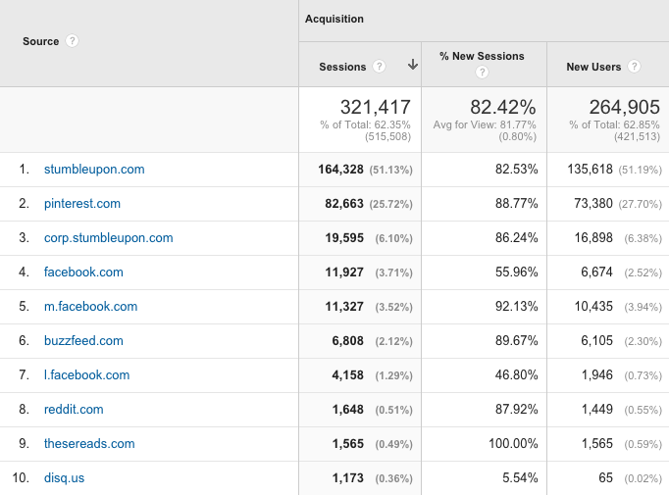
Task: Click new users value 73,380
Action: click(x=593, y=203)
